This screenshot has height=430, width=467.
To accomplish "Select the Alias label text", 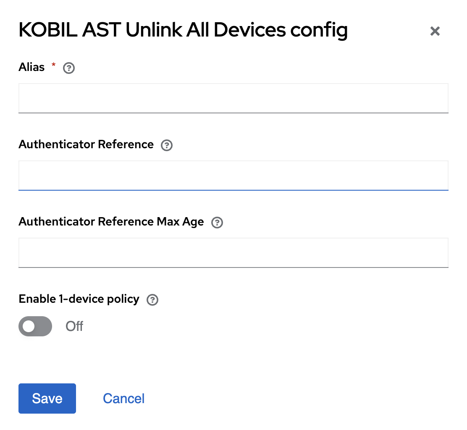I will pos(31,67).
